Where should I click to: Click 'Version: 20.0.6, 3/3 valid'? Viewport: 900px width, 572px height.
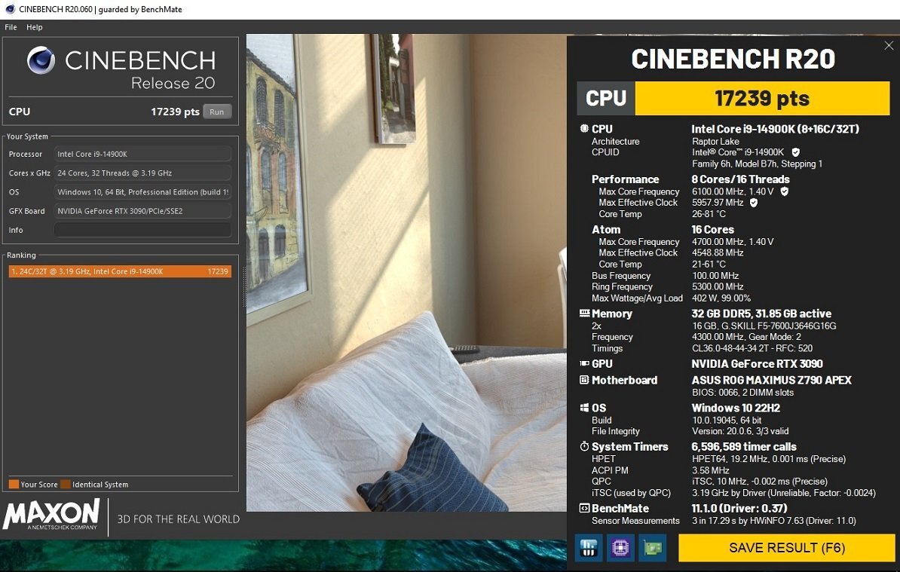tap(740, 431)
